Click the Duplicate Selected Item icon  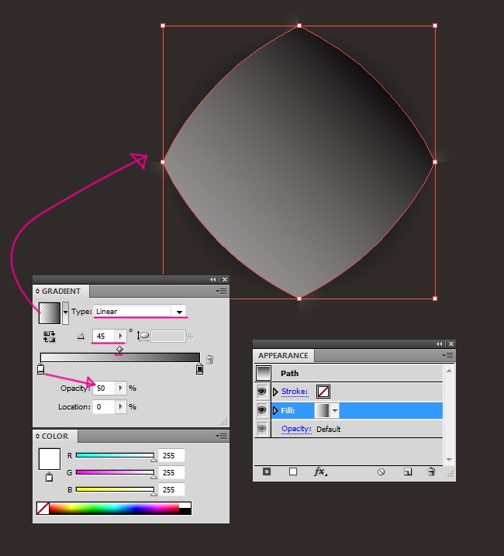pyautogui.click(x=407, y=471)
